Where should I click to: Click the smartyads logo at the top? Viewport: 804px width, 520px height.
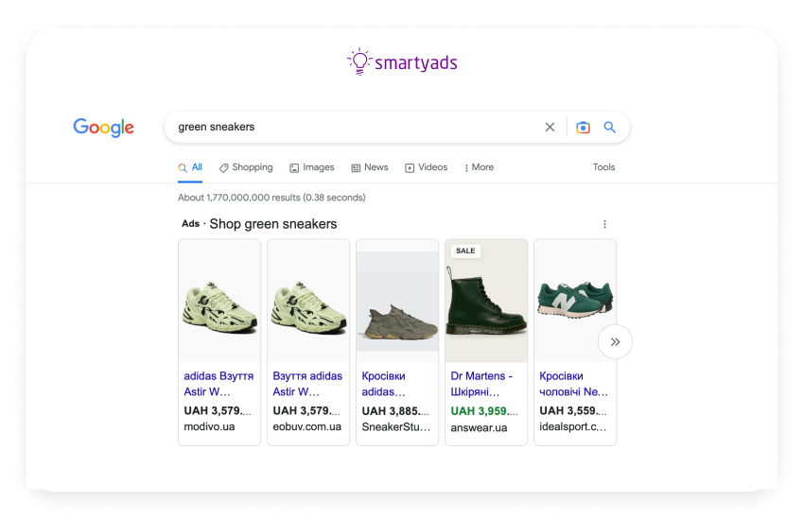pyautogui.click(x=402, y=62)
